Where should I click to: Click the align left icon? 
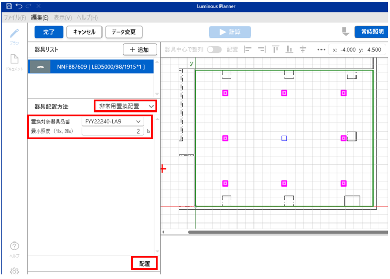click(247, 50)
